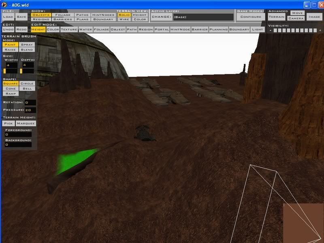Toggle Regions visibility in Show
Screen dimensions: 324x243
pos(41,19)
